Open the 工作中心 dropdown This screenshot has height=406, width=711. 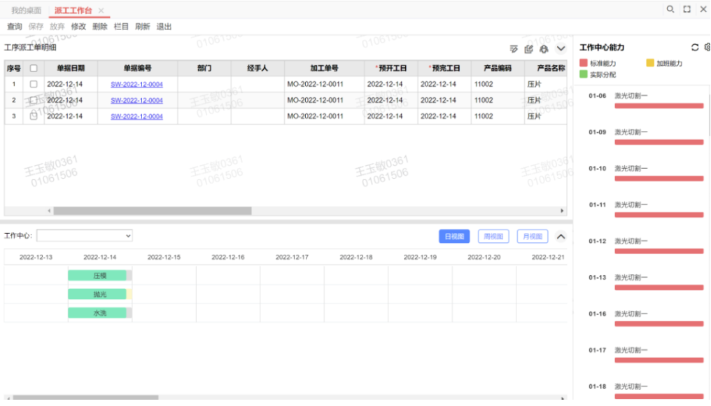(84, 236)
